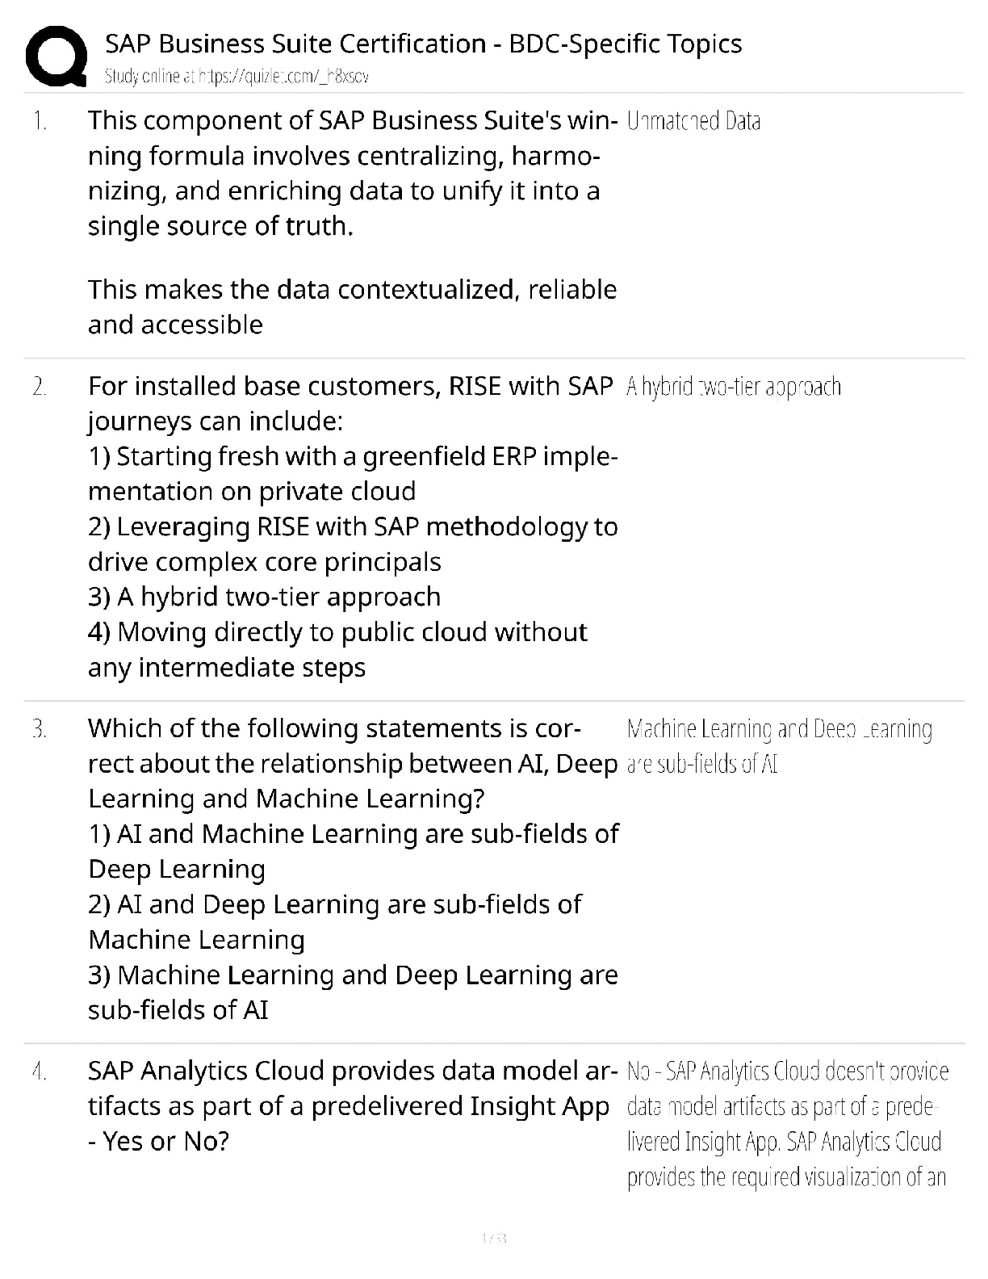Click option '4) Moving directly to public cloud'

337,649
